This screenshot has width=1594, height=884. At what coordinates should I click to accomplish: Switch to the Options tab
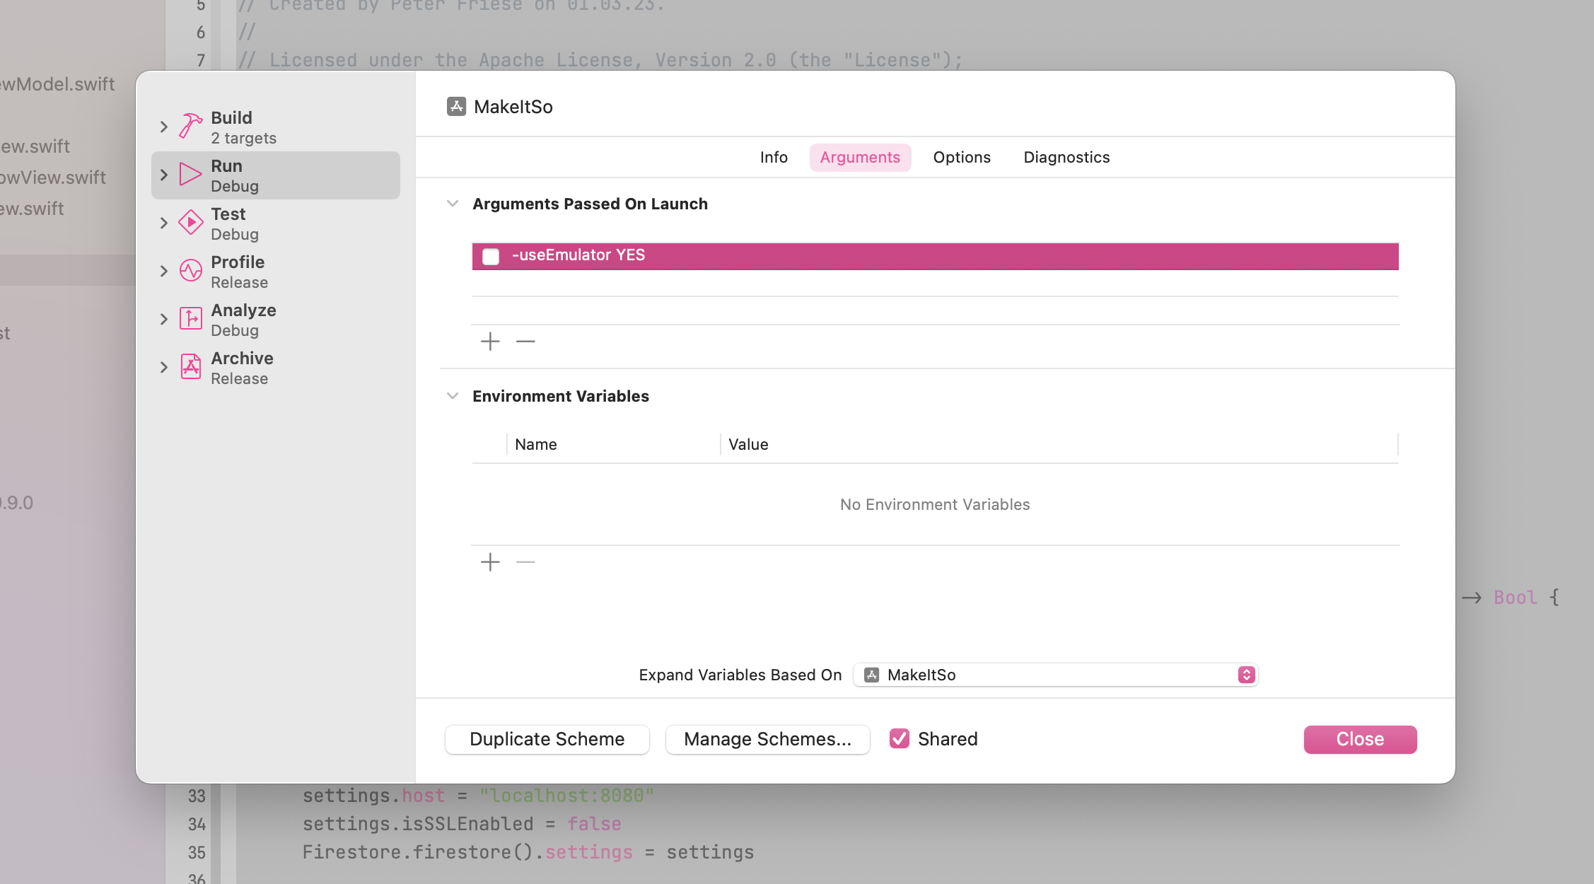click(961, 157)
